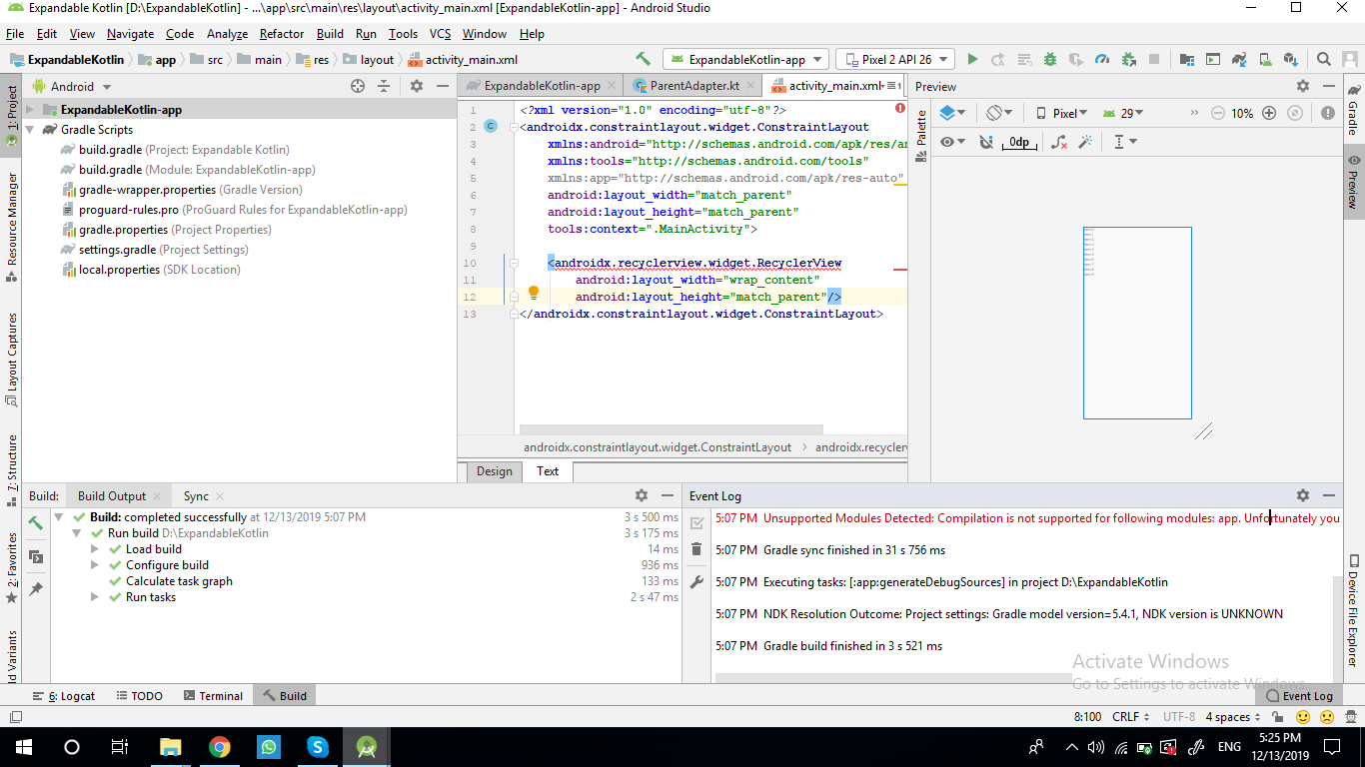Open the Terminal tool window button
1365x767 pixels.
212,696
